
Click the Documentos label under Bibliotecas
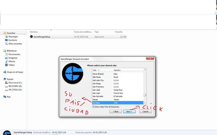(x=14, y=54)
